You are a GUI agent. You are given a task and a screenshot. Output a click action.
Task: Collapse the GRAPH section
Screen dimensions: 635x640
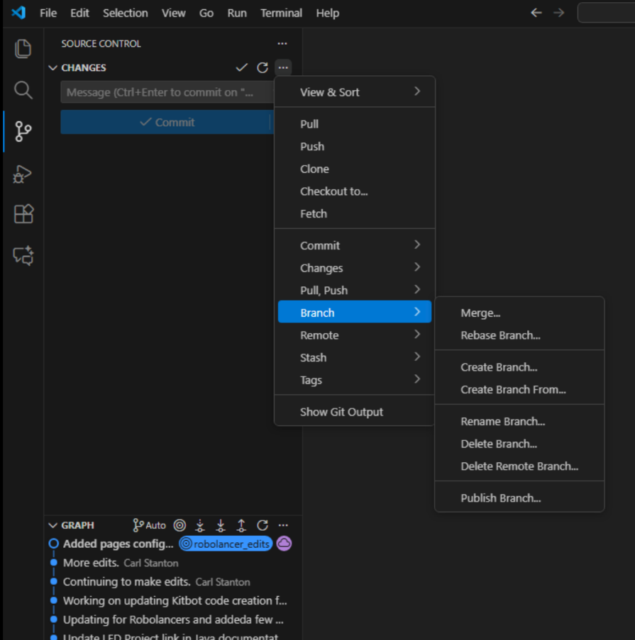tap(53, 525)
